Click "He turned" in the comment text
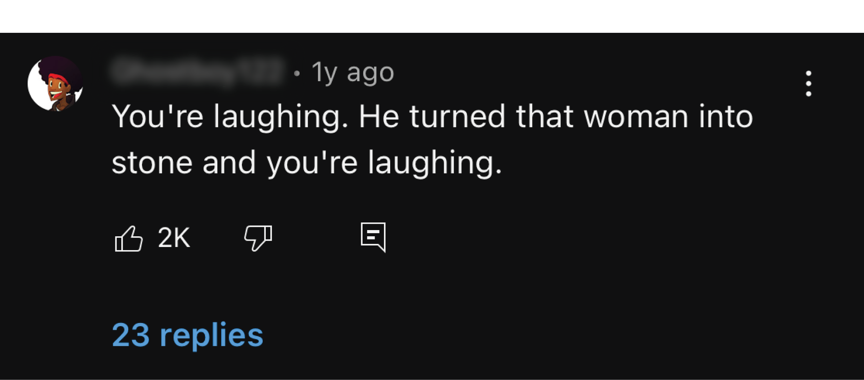864x380 pixels. click(x=432, y=117)
